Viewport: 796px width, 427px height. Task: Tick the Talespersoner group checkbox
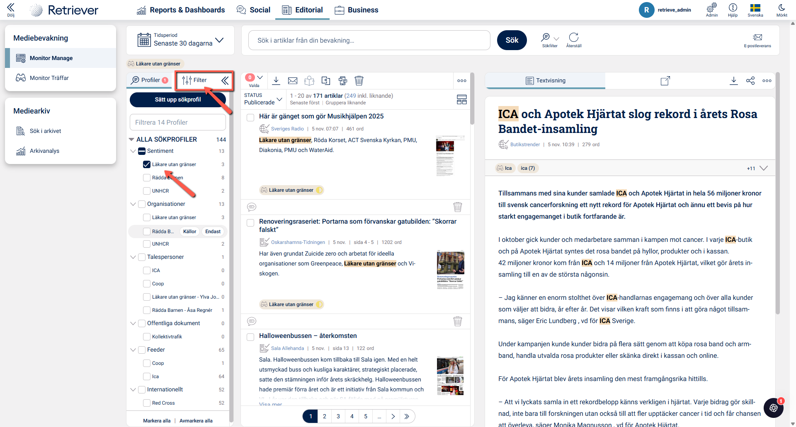[x=142, y=257]
